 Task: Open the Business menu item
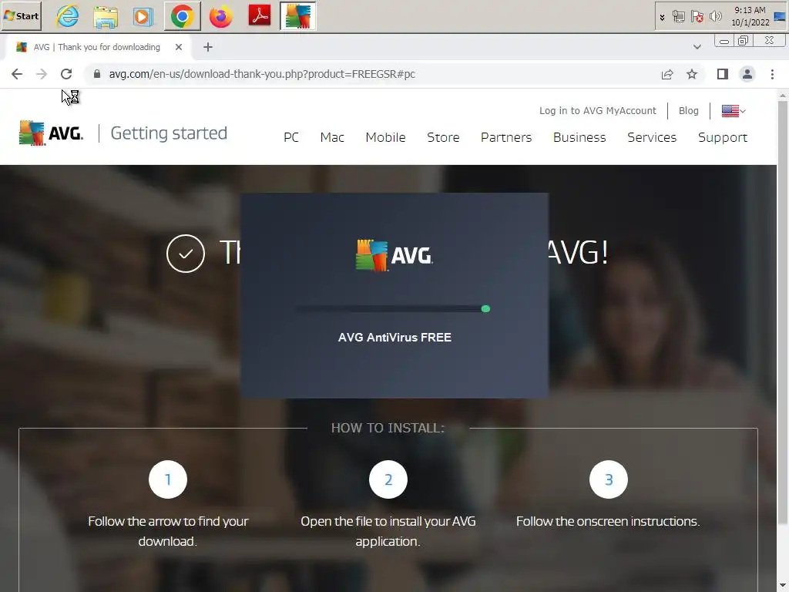click(x=579, y=137)
